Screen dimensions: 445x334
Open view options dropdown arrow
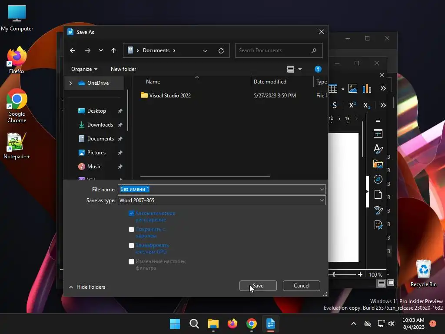300,69
